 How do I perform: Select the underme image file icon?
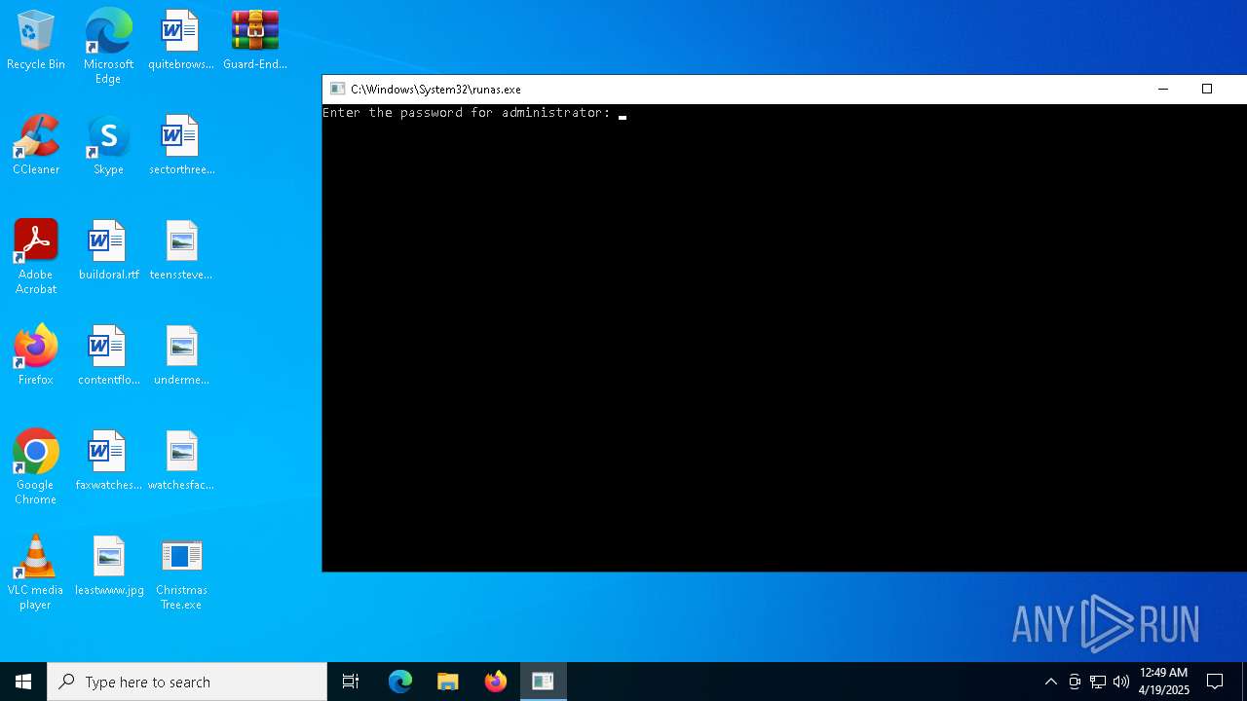tap(181, 356)
